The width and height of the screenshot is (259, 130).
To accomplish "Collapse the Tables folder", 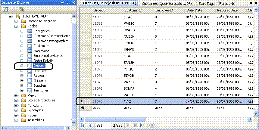I will (16, 26).
